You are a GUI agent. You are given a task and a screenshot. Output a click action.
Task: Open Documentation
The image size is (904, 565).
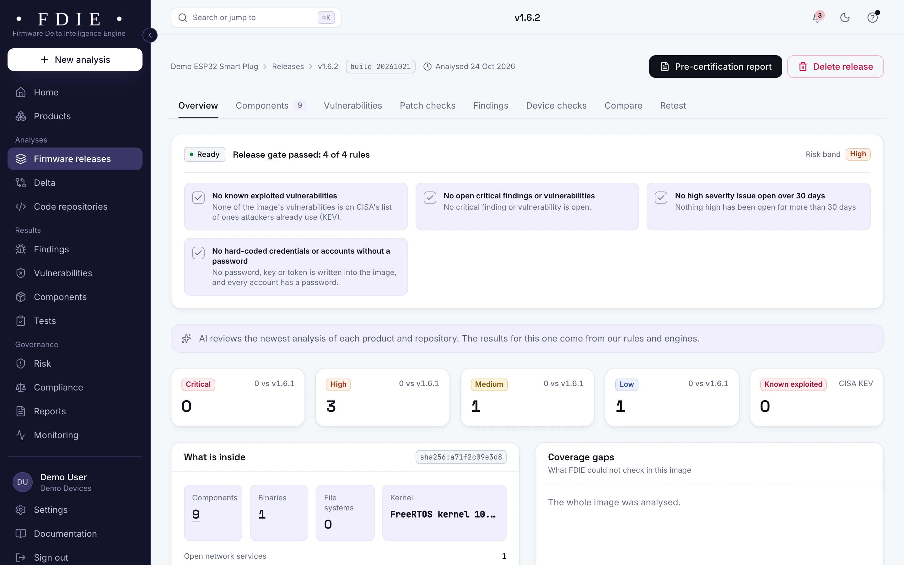pos(75,534)
